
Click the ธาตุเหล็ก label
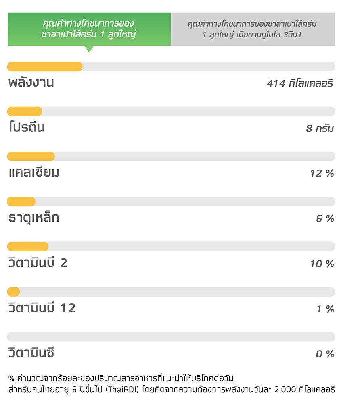pos(34,218)
